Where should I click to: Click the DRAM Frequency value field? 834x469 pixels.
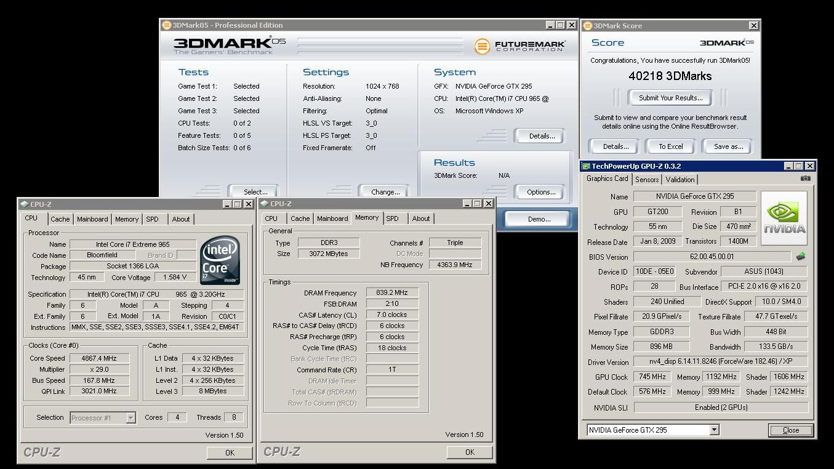tap(392, 293)
